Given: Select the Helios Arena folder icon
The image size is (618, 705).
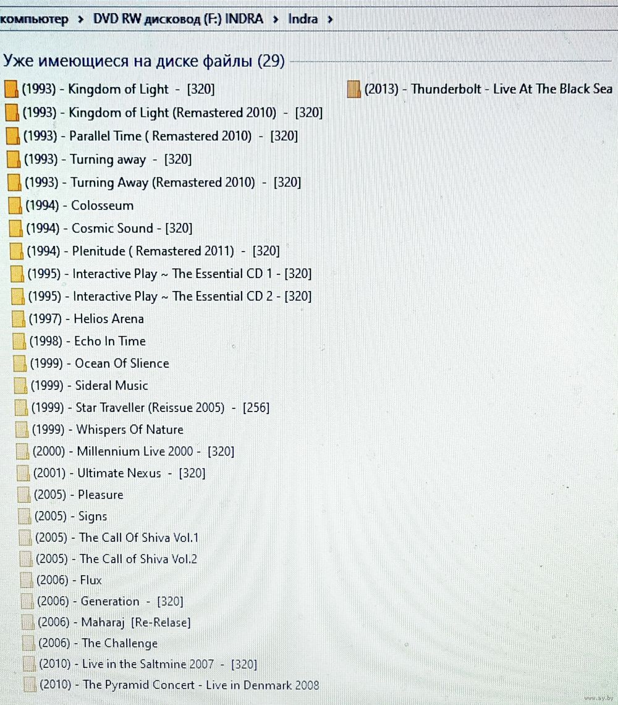Looking at the screenshot, I should (18, 319).
